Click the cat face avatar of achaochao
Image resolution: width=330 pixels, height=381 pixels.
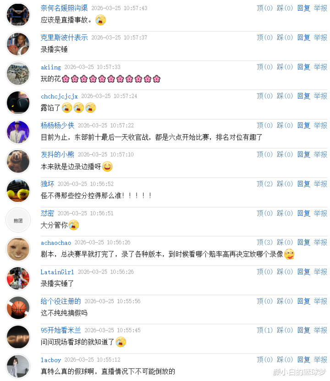(18, 249)
